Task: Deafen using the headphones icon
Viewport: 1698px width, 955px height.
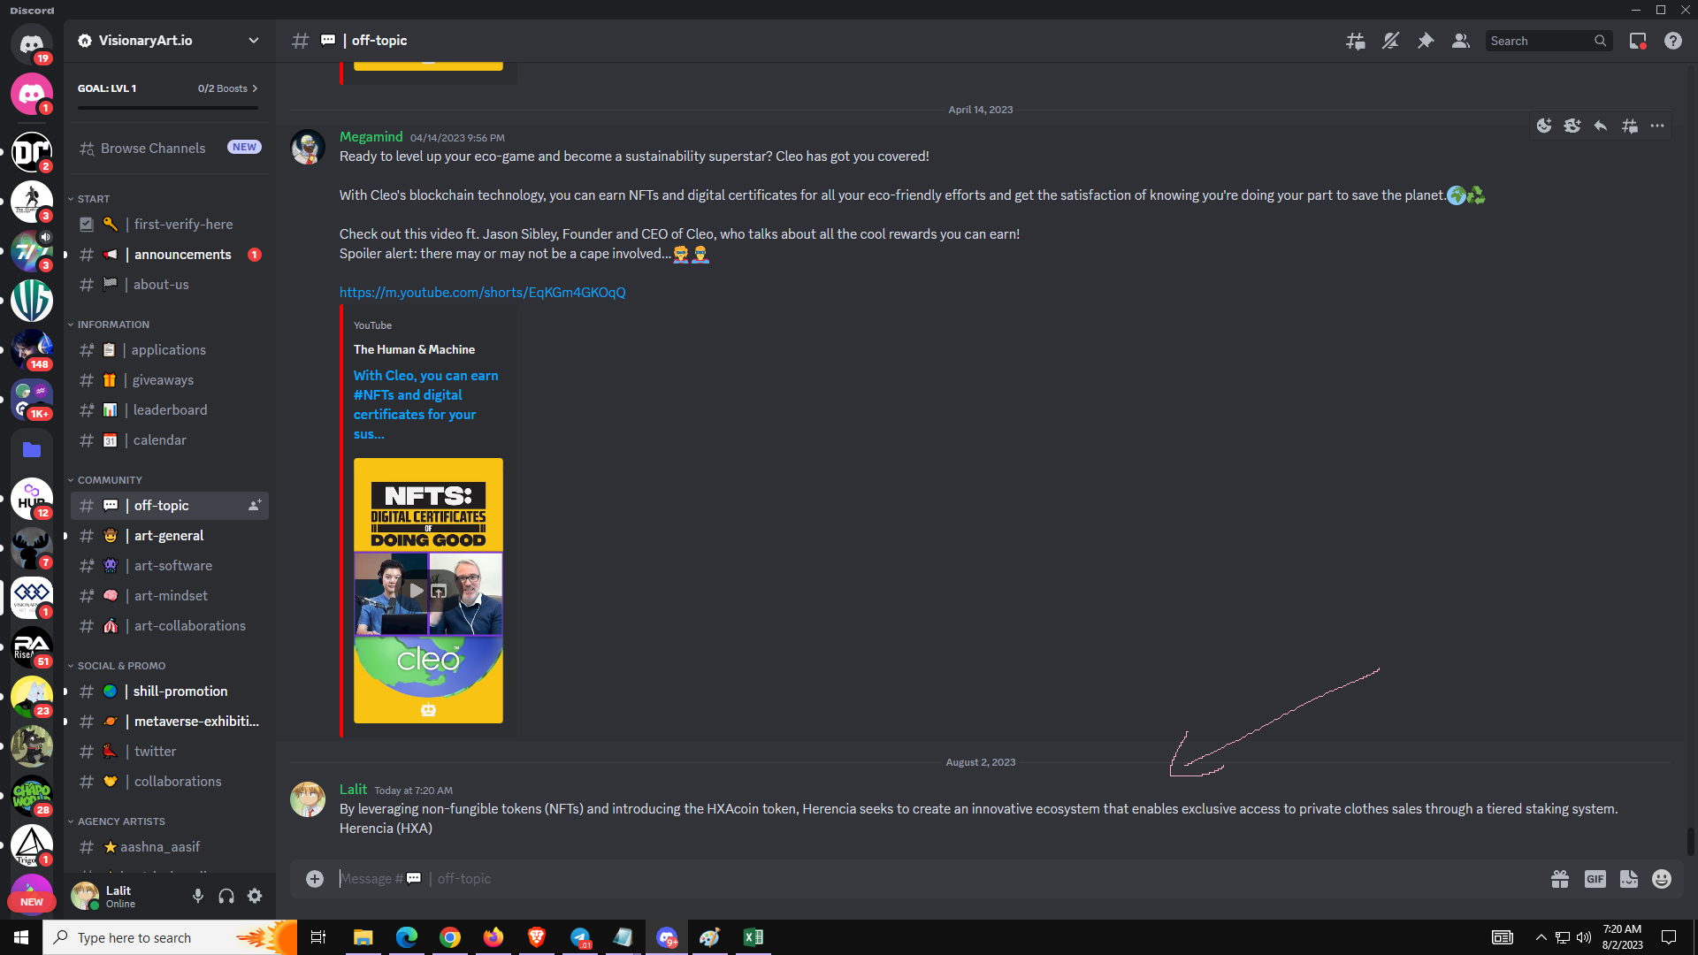Action: pyautogui.click(x=226, y=897)
